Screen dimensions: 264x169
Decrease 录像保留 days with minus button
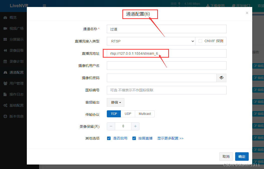111,126
